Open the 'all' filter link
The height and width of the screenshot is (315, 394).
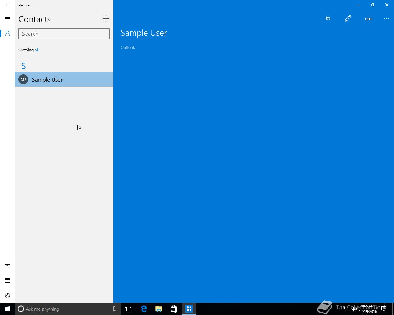[37, 50]
